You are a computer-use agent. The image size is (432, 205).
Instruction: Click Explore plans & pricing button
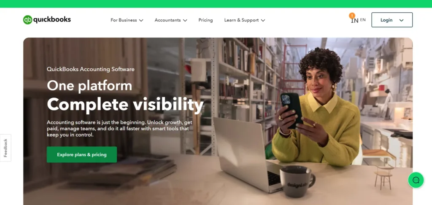point(82,154)
